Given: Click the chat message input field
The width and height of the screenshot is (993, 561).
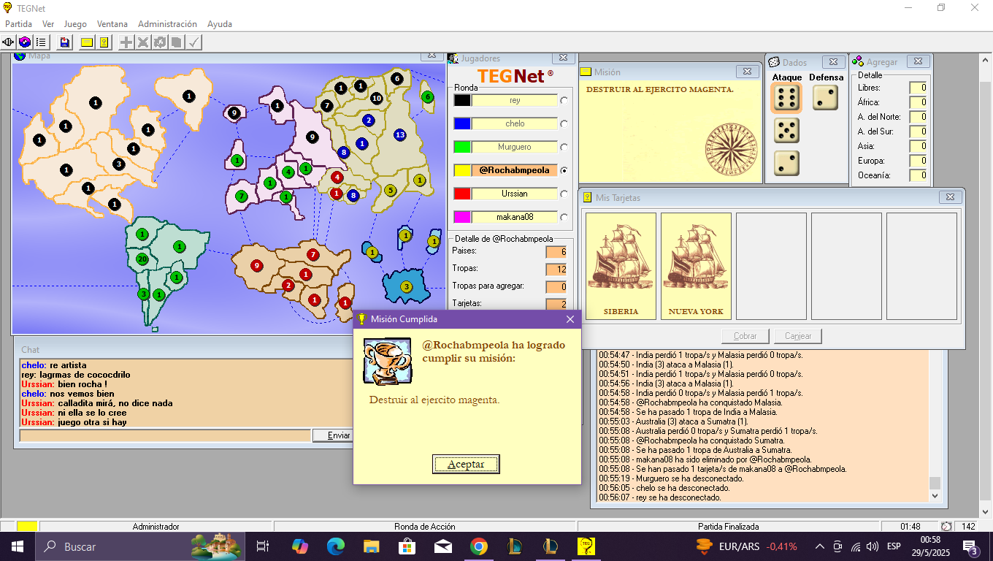Looking at the screenshot, I should click(165, 435).
